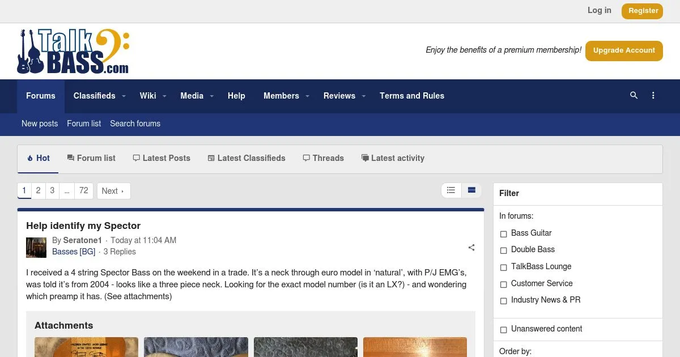
Task: Click the Upgrade Account button
Action: pyautogui.click(x=624, y=50)
